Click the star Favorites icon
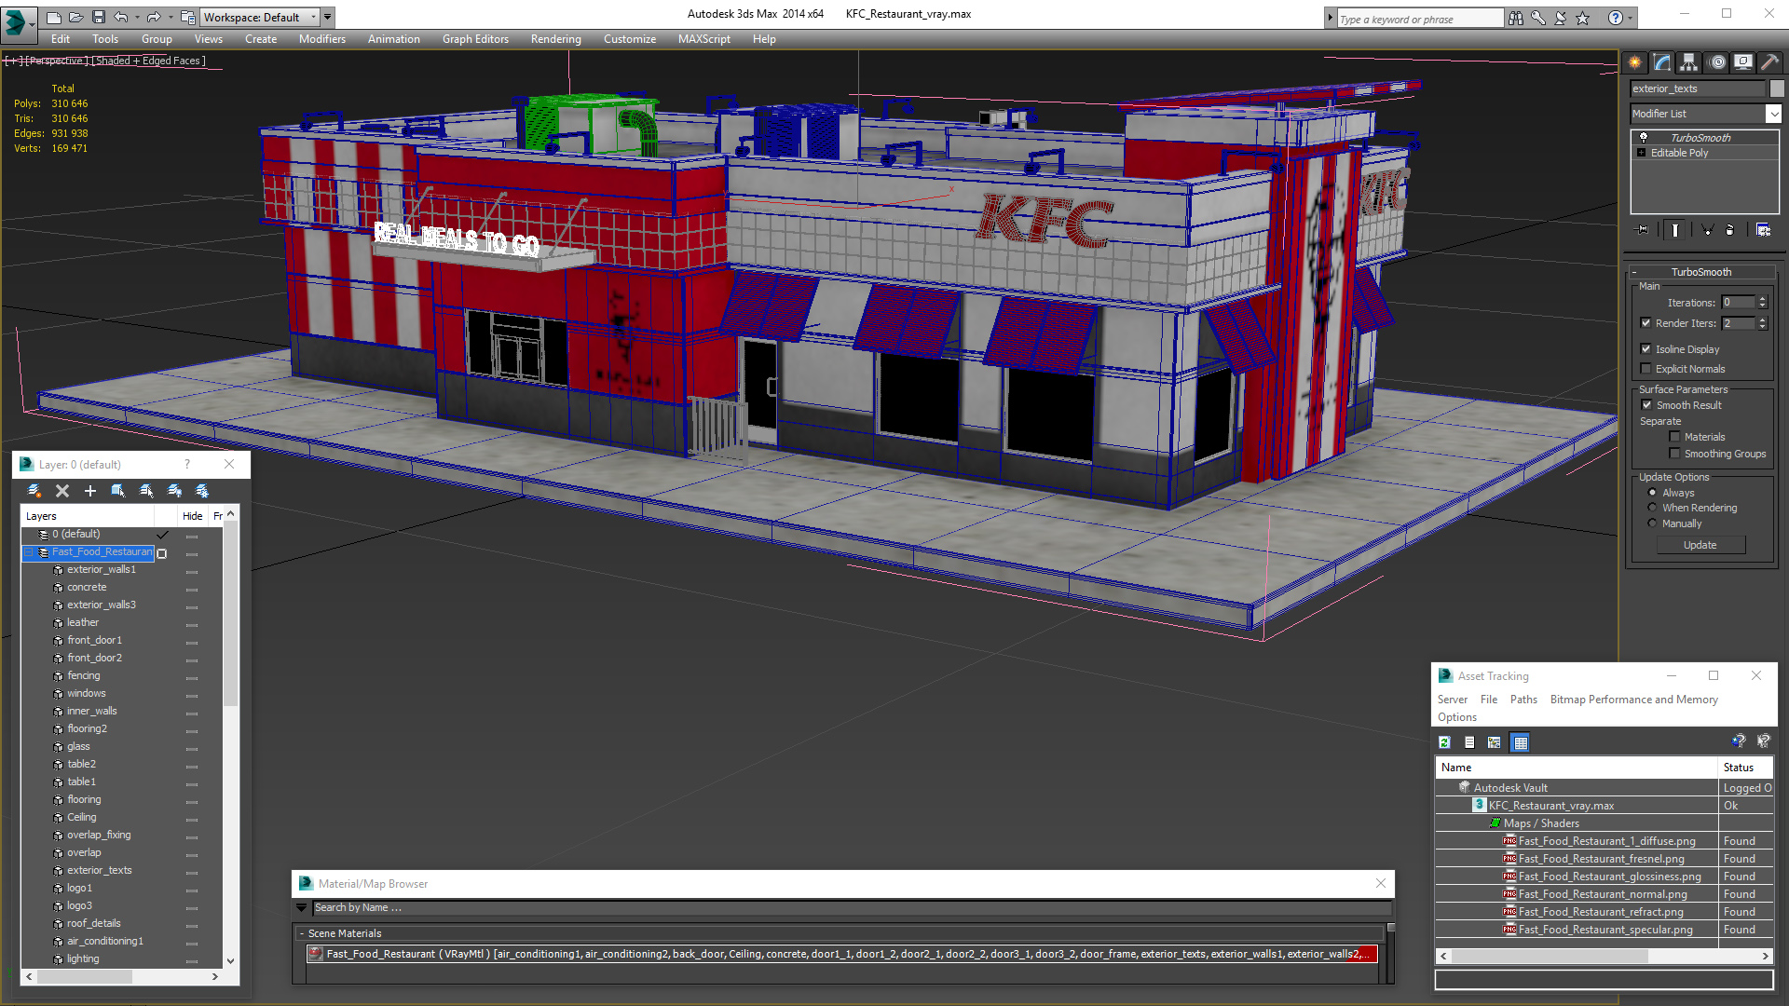 (1583, 18)
